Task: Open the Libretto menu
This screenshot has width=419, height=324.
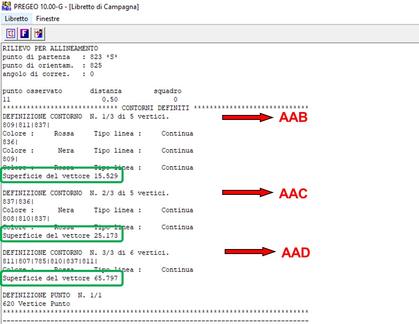Action: pos(16,19)
